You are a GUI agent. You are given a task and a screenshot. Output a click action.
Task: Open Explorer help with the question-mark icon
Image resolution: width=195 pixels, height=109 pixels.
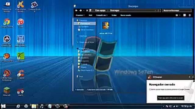point(190,15)
